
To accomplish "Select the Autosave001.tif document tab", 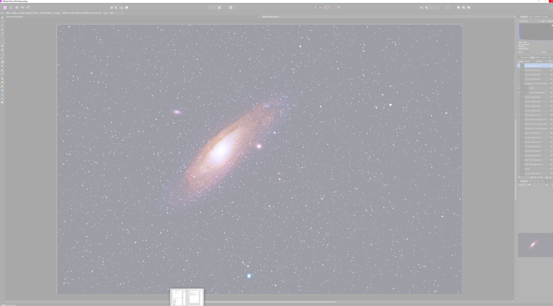I will [x=133, y=17].
